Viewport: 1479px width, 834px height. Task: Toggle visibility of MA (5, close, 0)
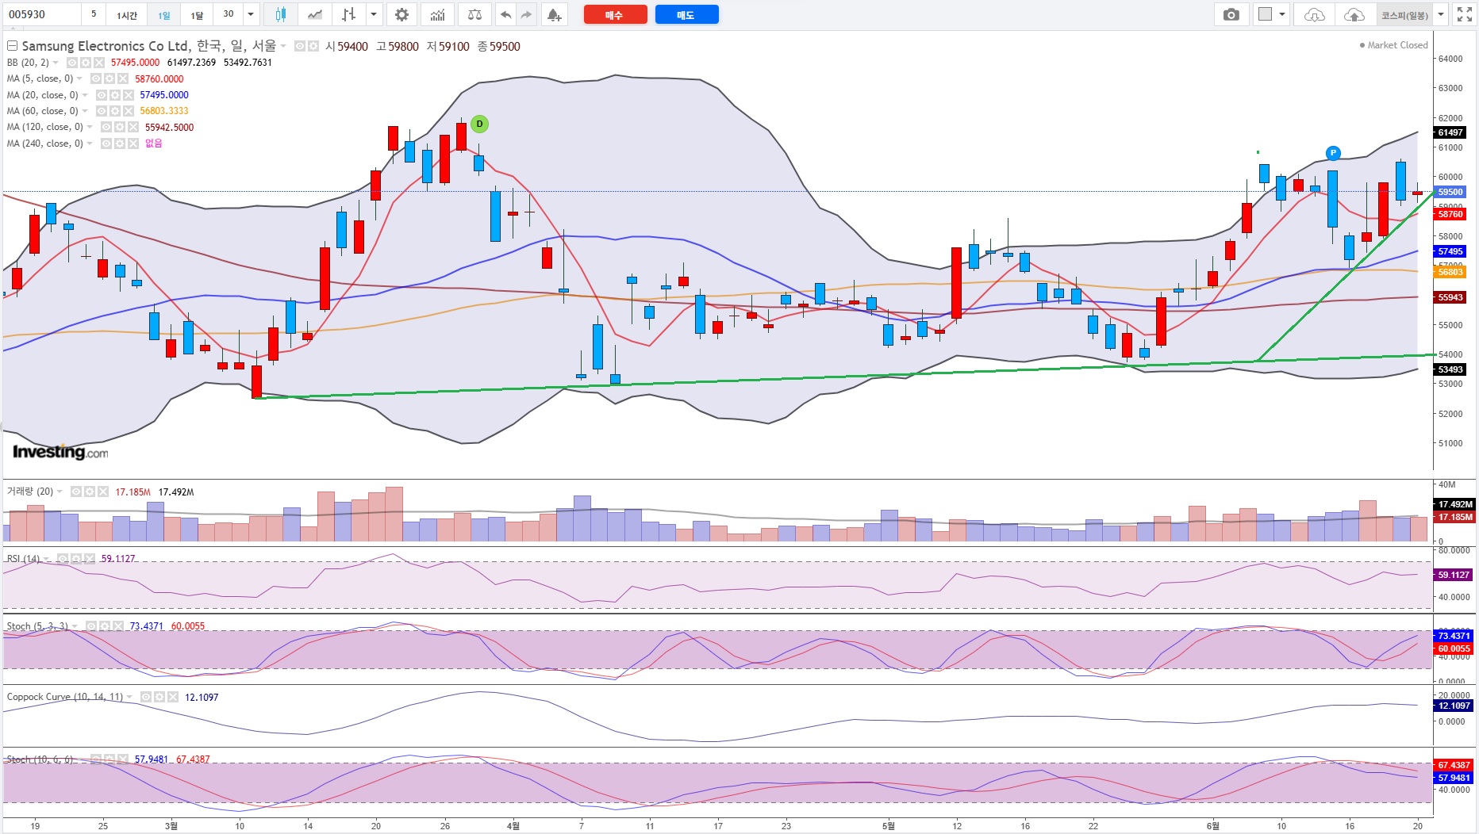[x=96, y=78]
